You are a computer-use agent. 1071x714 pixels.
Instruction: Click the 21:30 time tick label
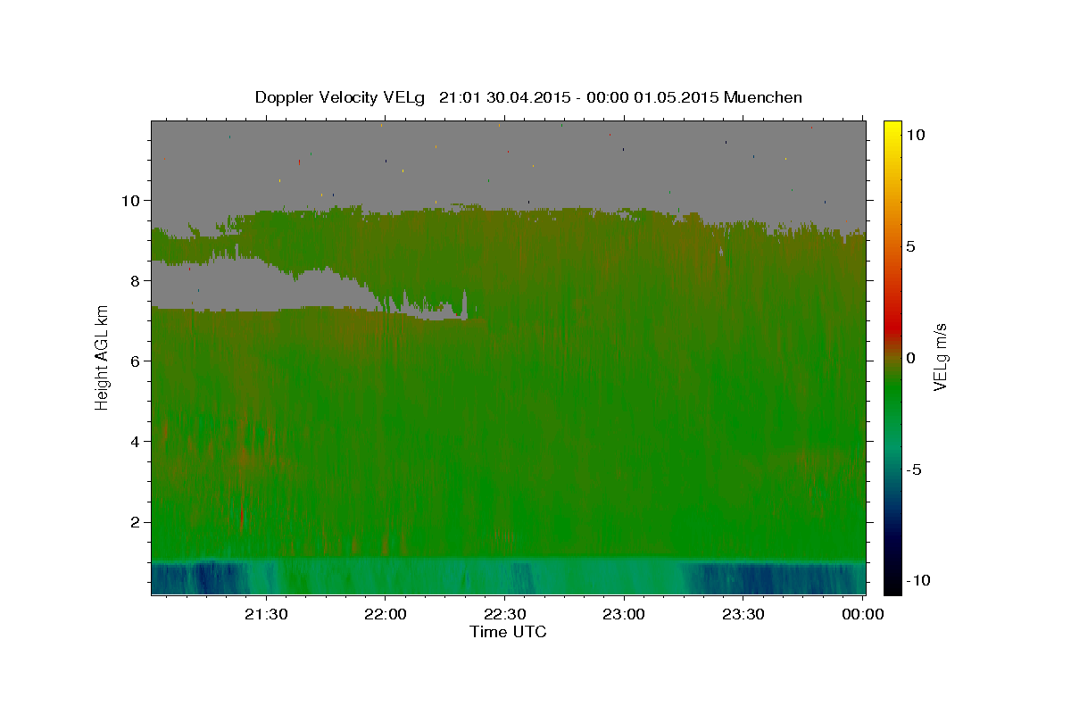tap(266, 614)
